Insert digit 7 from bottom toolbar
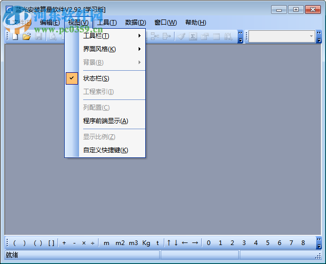This screenshot has height=264, width=326. pos(291,243)
